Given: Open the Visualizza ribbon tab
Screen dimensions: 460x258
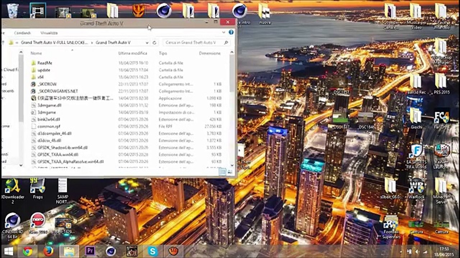Looking at the screenshot, I should coord(49,33).
